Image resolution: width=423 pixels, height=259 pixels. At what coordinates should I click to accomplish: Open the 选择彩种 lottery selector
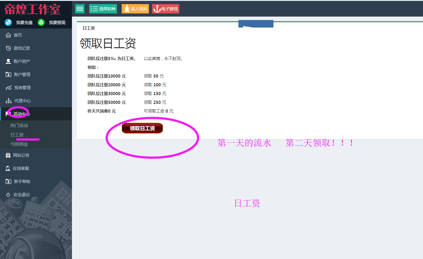point(103,9)
